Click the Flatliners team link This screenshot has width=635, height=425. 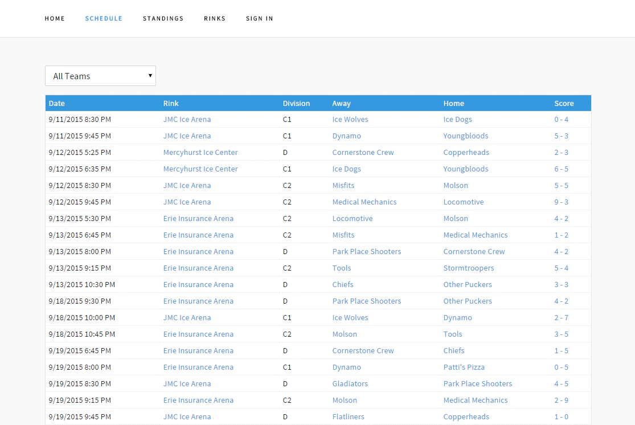coord(349,416)
